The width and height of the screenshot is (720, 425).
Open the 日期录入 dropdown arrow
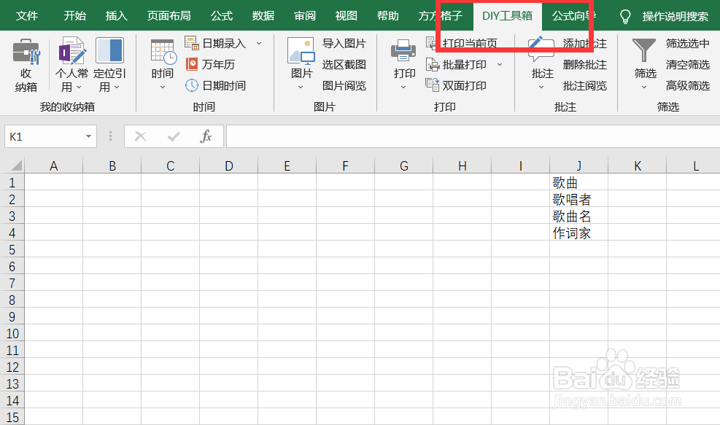coord(259,43)
